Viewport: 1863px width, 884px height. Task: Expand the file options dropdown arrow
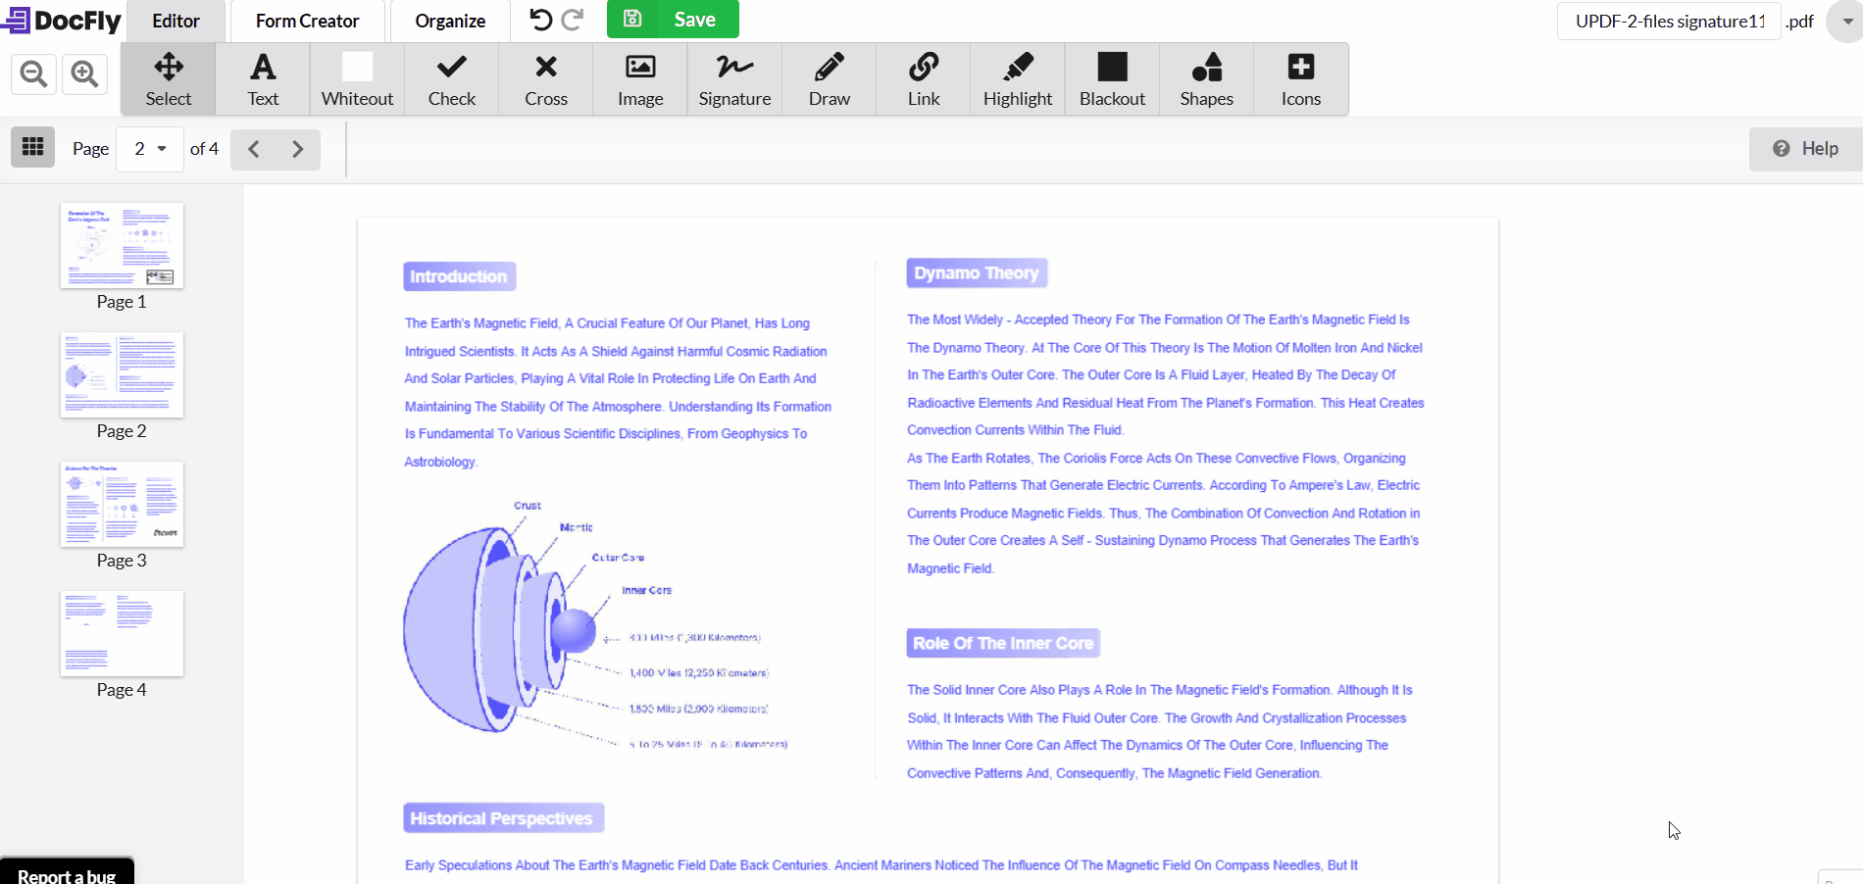tap(1846, 21)
